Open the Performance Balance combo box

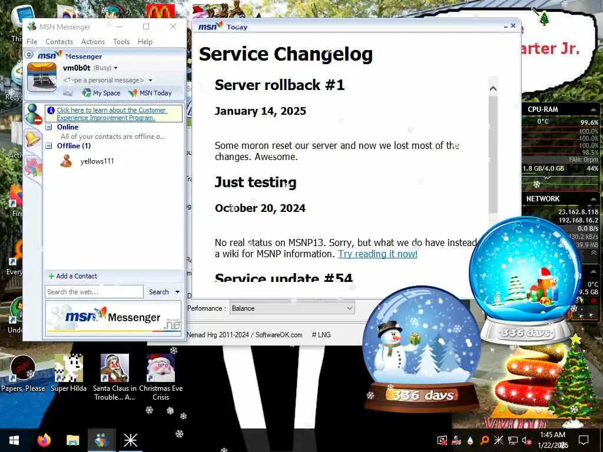tap(292, 308)
